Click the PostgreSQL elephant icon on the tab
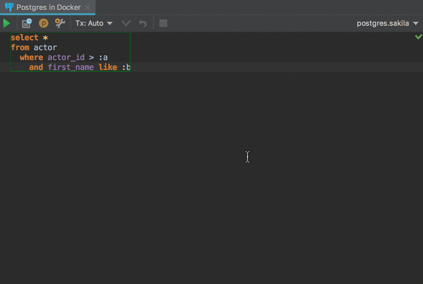Image resolution: width=423 pixels, height=284 pixels. pos(9,7)
